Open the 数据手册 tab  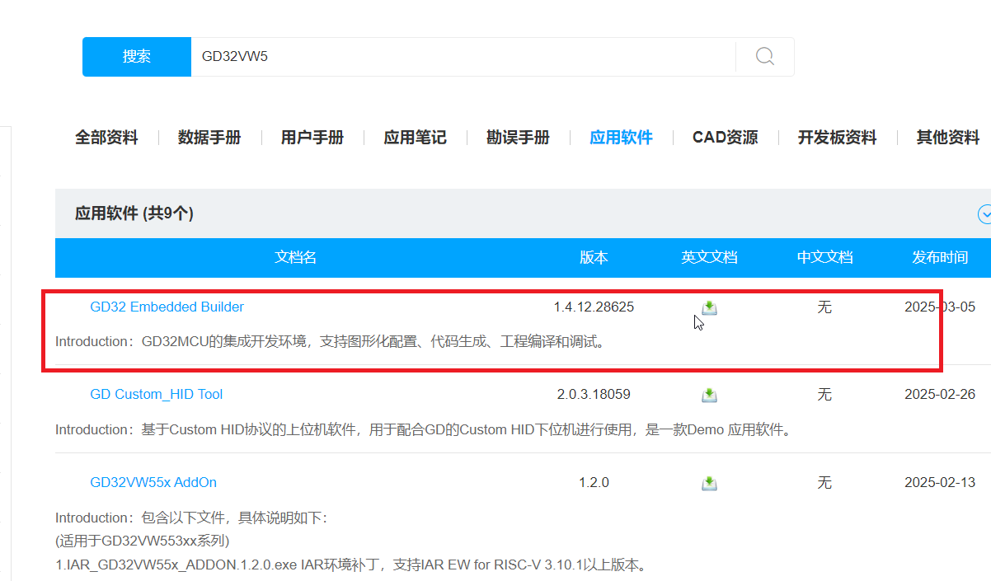209,138
